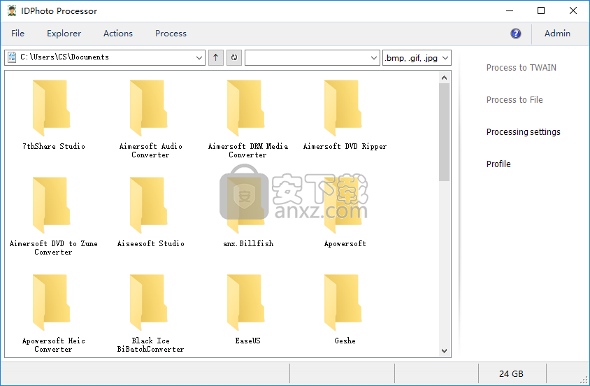Select the Apowersoft Heic Converter folder icon
The width and height of the screenshot is (590, 386).
[x=51, y=303]
